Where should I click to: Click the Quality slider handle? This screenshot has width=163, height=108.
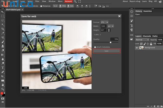pyautogui.click(x=111, y=42)
